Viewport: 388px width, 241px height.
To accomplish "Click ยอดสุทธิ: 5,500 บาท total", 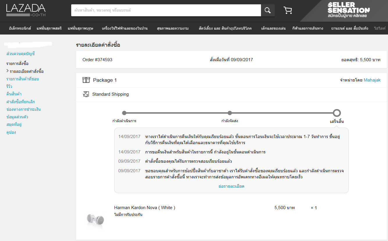I will [x=361, y=60].
